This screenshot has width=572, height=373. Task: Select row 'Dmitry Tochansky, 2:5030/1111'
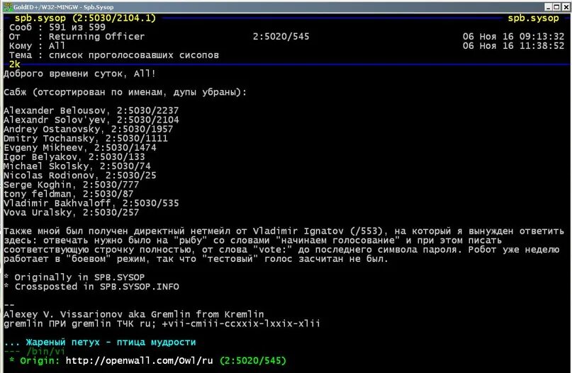click(86, 139)
